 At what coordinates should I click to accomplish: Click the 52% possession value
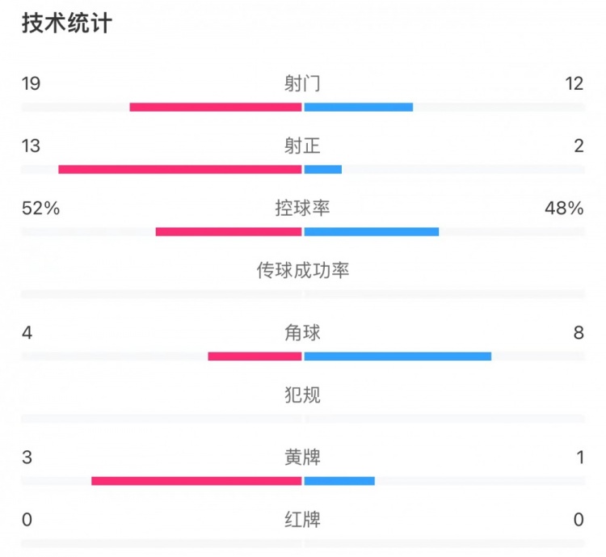[40, 208]
